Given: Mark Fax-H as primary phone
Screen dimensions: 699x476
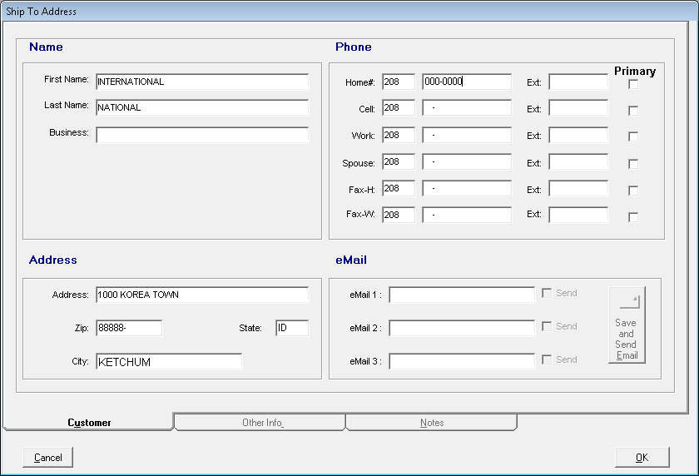Looking at the screenshot, I should (x=633, y=190).
